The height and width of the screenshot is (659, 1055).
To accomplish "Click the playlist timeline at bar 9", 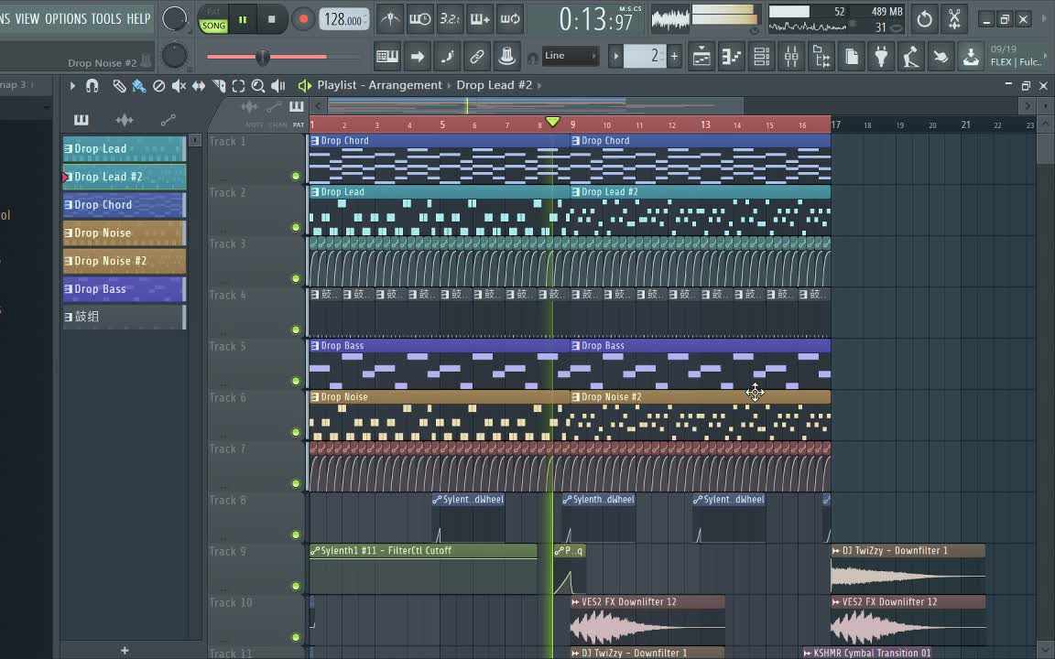I will pyautogui.click(x=571, y=124).
